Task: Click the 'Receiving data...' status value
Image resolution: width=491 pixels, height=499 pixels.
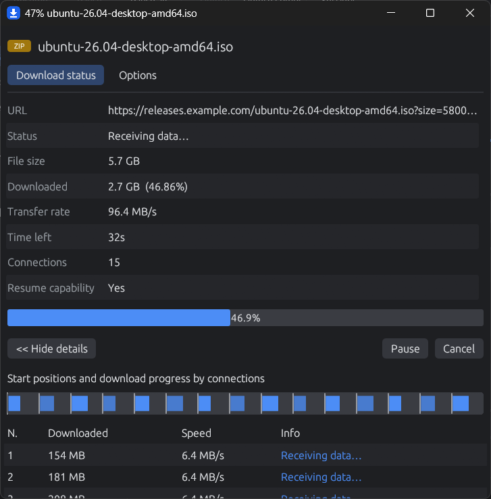Action: coord(149,136)
